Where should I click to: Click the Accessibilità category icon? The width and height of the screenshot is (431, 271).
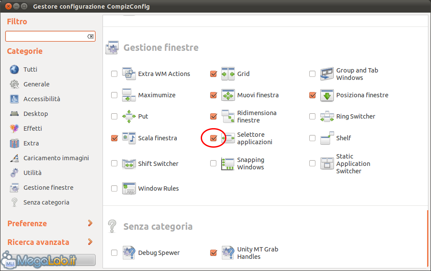pos(14,99)
